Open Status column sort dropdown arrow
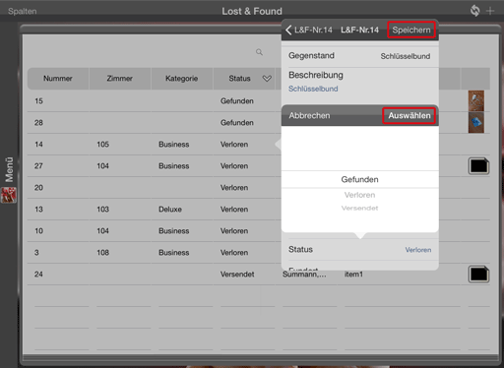Viewport: 504px width, 368px height. 267,79
